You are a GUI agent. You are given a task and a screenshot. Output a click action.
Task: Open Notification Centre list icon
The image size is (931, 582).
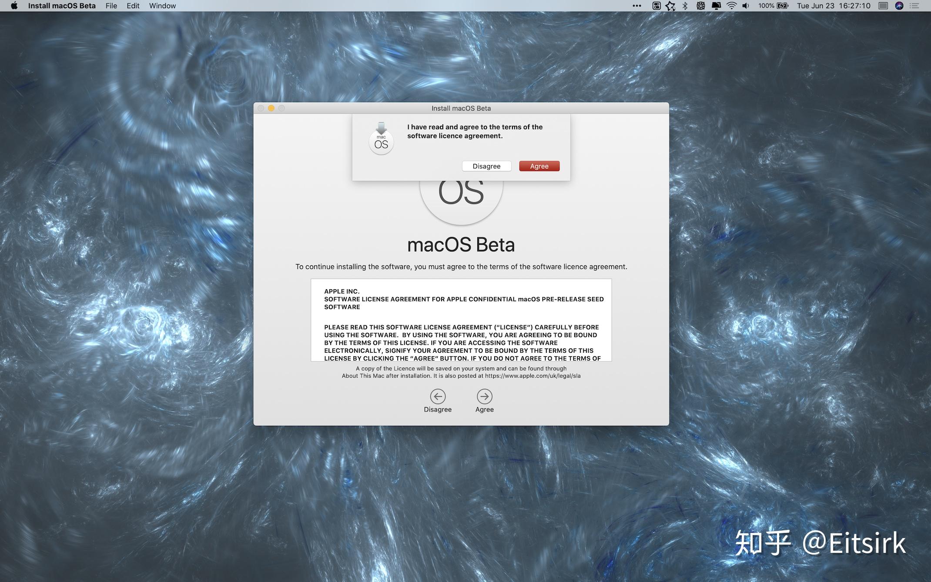point(914,6)
